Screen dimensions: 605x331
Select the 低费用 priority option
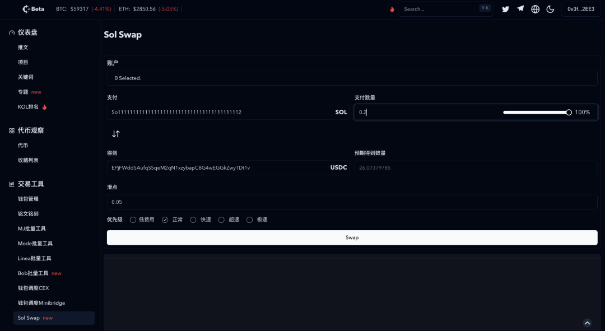[133, 220]
